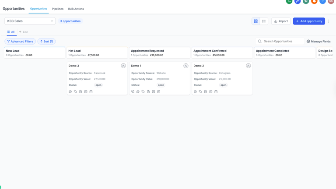The height and width of the screenshot is (189, 336).
Task: Click the owner avatar icon on Demo 3
Action: (123, 66)
